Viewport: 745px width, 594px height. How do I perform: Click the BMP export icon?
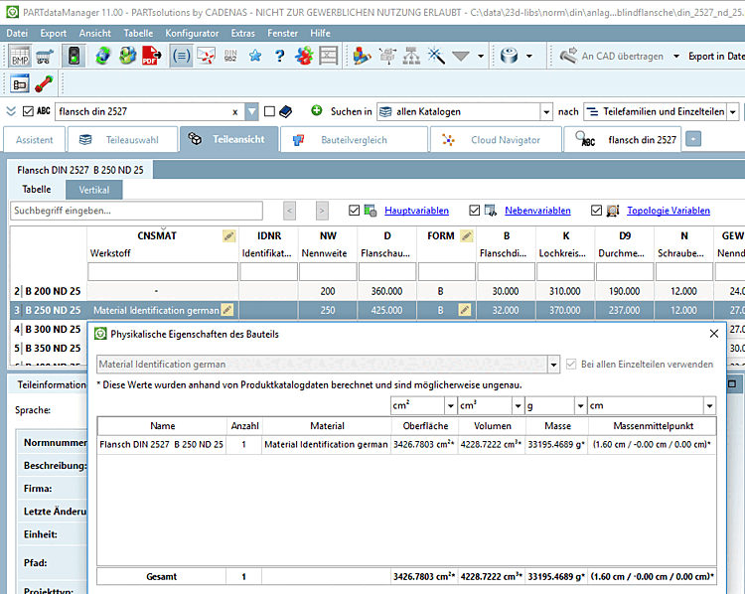pyautogui.click(x=20, y=56)
